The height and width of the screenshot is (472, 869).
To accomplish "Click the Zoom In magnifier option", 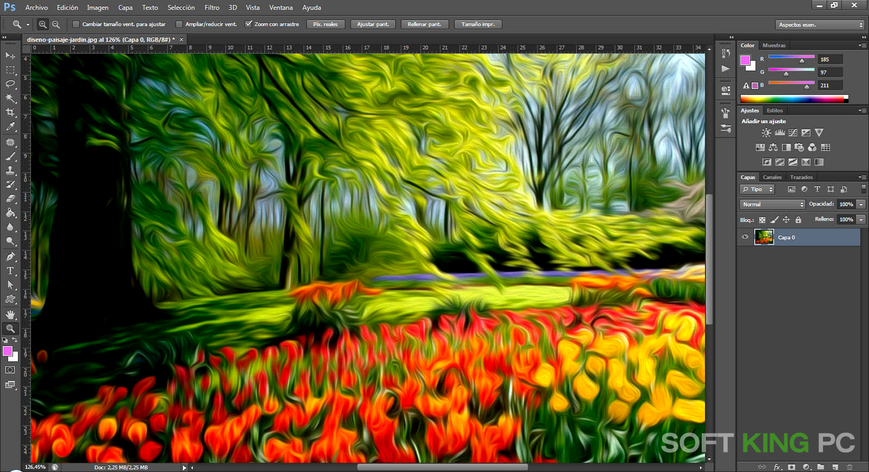I will coord(43,24).
